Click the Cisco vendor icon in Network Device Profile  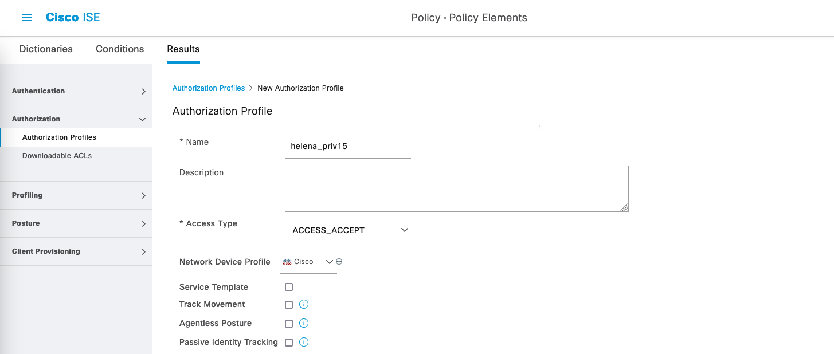point(288,262)
